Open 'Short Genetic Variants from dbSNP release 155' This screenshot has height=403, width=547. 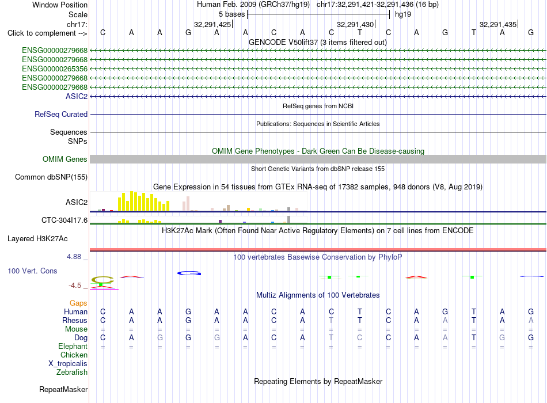(x=318, y=169)
